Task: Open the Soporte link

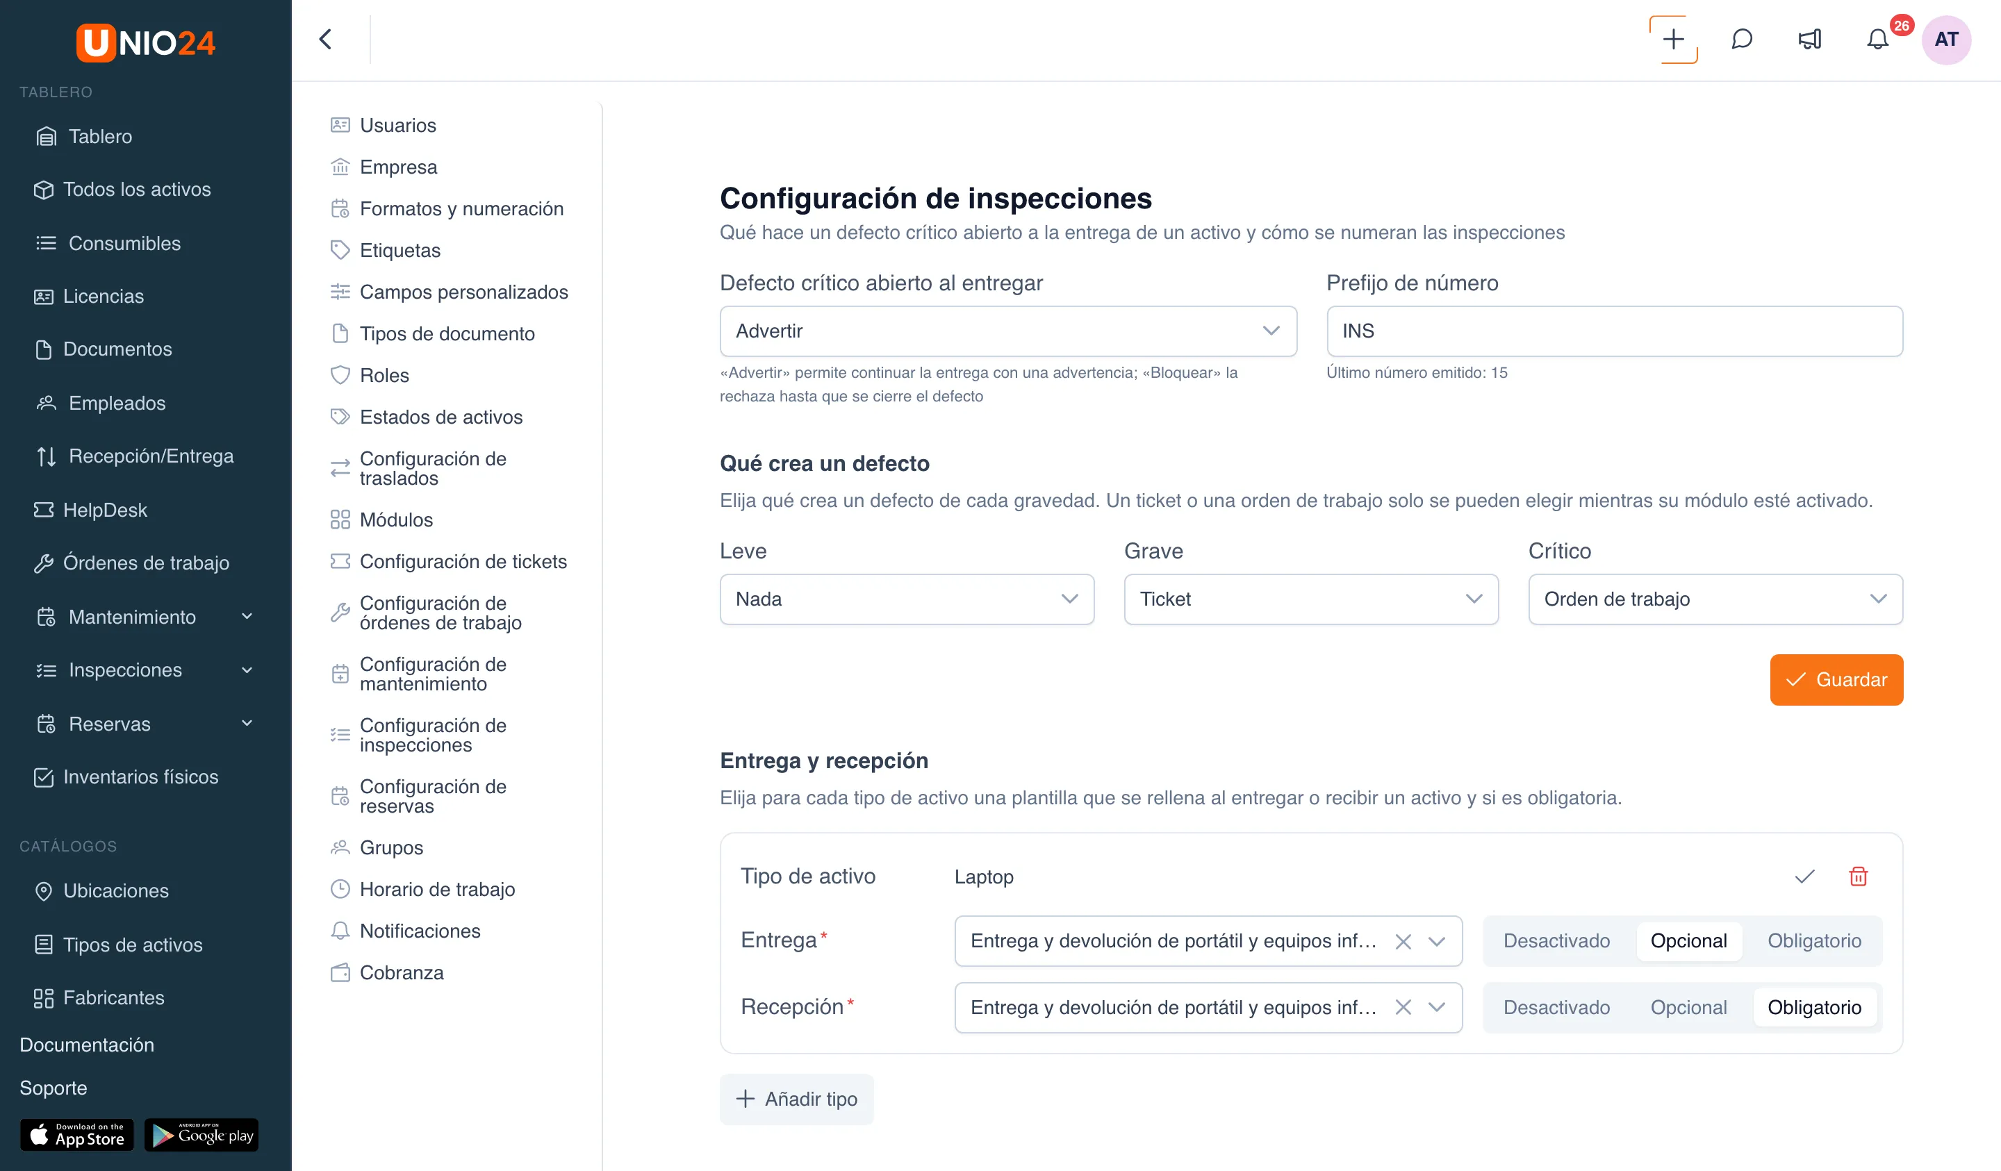Action: [53, 1088]
